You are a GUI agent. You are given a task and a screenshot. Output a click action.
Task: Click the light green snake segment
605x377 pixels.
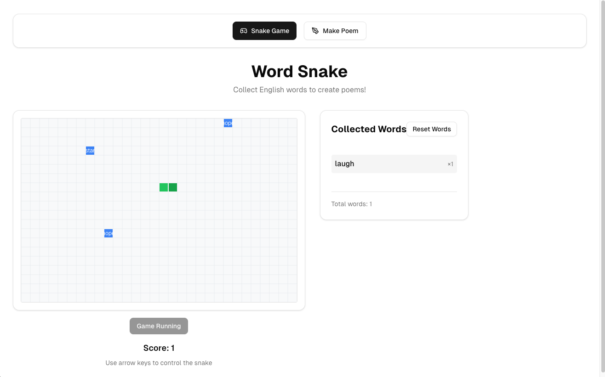coord(164,187)
